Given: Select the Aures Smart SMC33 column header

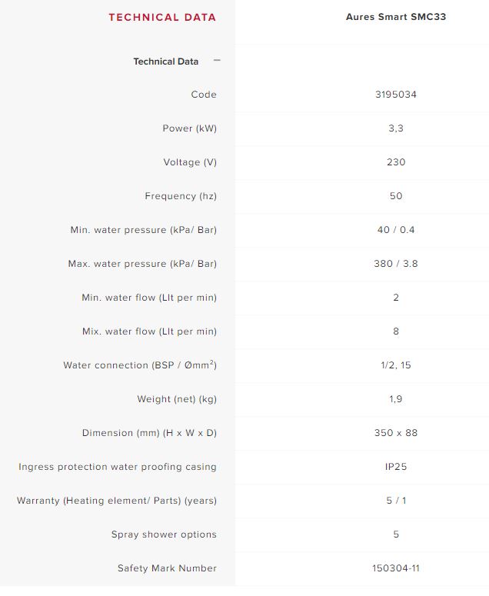Looking at the screenshot, I should (x=396, y=17).
